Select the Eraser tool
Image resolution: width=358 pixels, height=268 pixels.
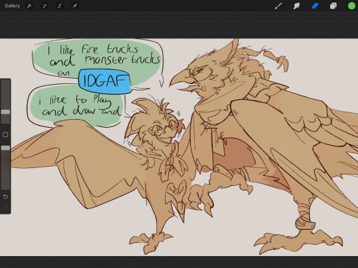point(315,6)
